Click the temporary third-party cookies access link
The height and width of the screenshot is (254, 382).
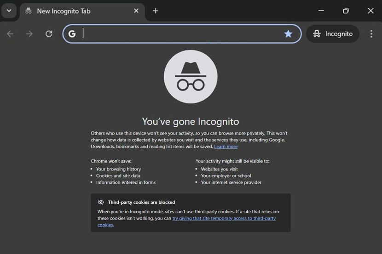click(224, 218)
